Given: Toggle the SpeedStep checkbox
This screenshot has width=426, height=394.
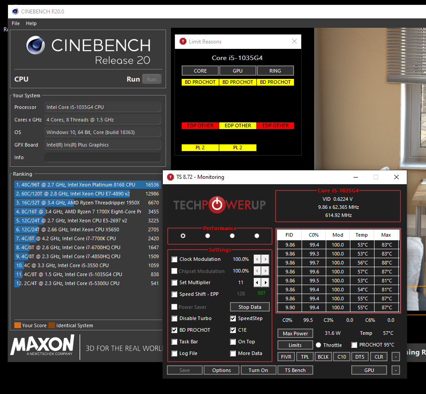Looking at the screenshot, I should click(x=233, y=319).
